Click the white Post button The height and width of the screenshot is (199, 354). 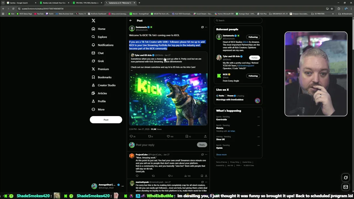point(106,120)
